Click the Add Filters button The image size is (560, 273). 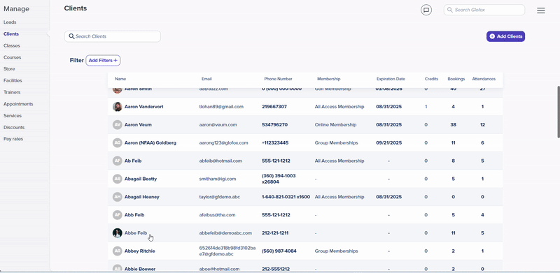pos(103,61)
